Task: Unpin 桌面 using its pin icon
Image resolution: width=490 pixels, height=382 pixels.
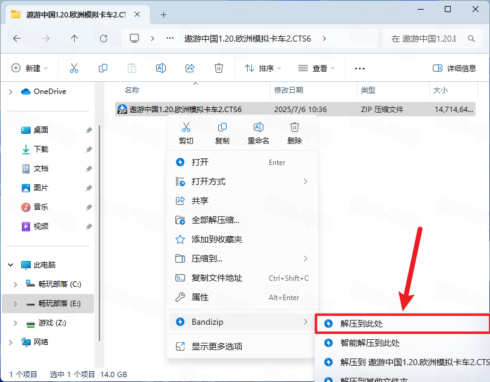Action: [89, 130]
